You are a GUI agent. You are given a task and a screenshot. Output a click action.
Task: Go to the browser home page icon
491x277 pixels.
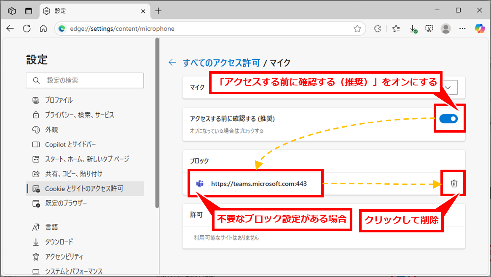click(43, 29)
